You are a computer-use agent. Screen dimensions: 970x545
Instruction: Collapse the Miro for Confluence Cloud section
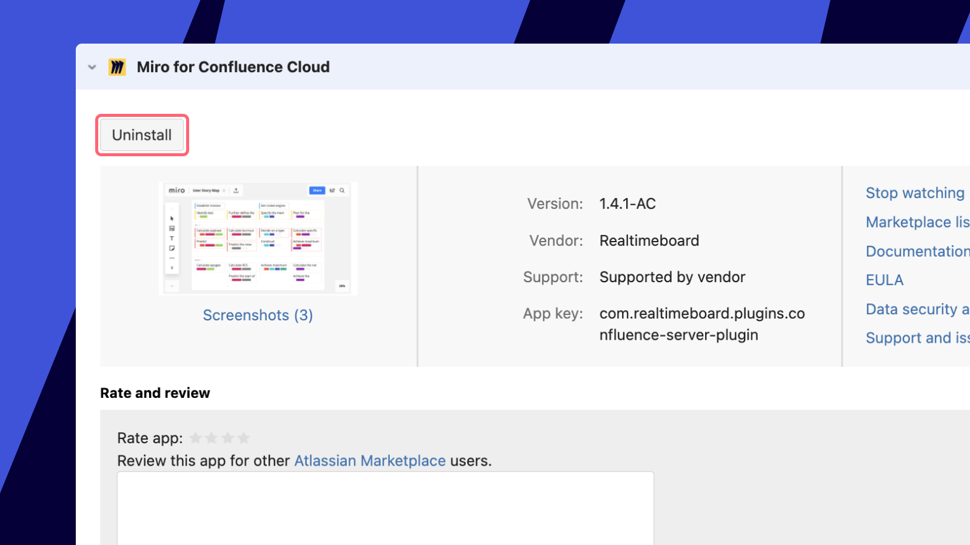92,67
